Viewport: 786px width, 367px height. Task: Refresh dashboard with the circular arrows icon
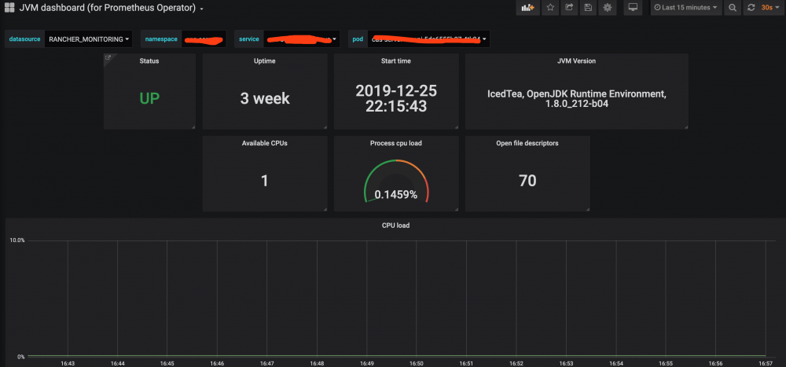[751, 8]
